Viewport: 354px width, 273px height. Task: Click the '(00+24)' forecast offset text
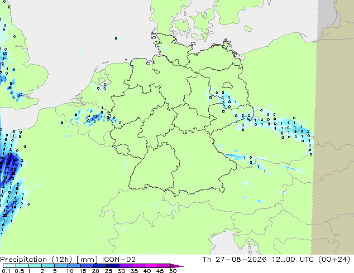click(334, 260)
